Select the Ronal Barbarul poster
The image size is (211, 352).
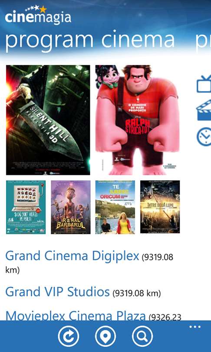tap(71, 207)
